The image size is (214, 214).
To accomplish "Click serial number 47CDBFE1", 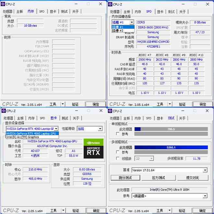I will [153, 47].
